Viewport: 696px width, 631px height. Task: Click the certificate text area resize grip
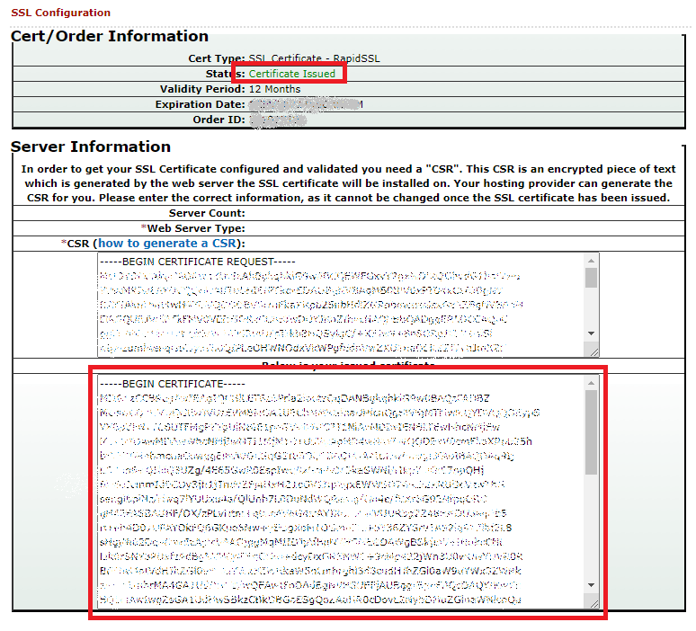[593, 605]
